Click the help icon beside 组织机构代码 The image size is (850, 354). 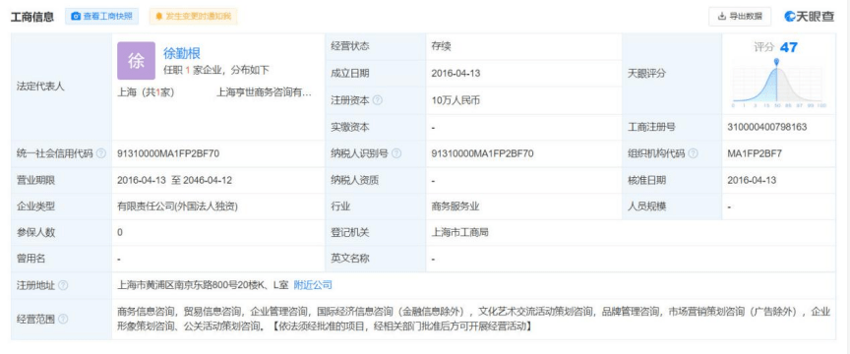click(x=693, y=153)
